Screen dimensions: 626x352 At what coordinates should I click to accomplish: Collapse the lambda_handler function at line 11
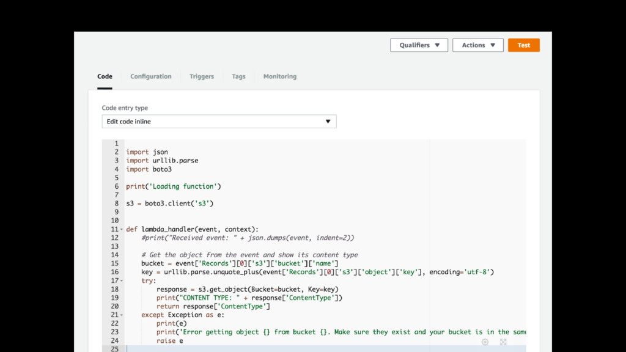click(122, 230)
